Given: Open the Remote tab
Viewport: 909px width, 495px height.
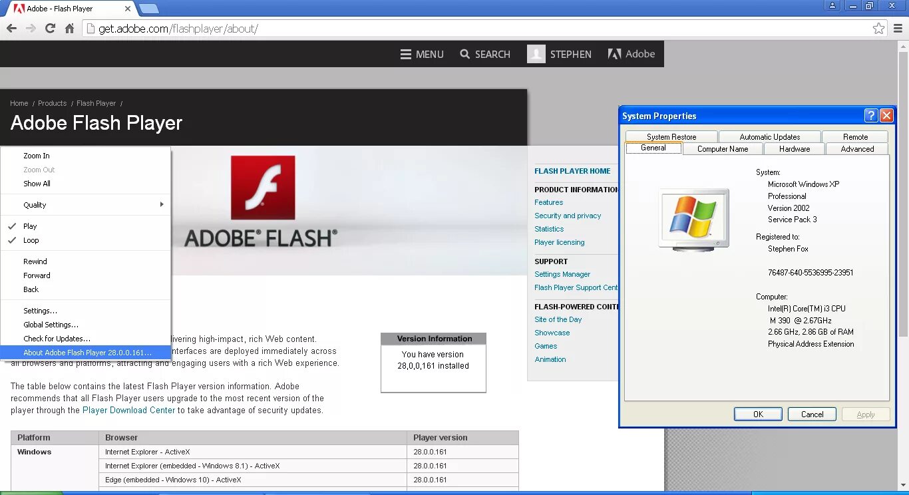Looking at the screenshot, I should point(855,136).
